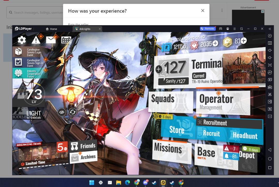Open the Squads menu
This screenshot has width=279, height=187.
tap(171, 102)
